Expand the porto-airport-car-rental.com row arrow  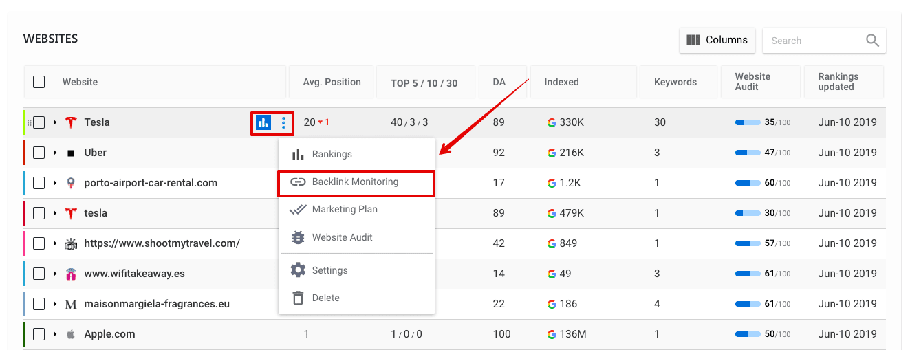click(x=55, y=183)
